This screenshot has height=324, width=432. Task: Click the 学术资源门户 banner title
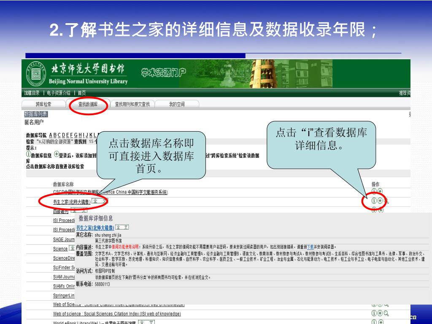click(x=163, y=73)
